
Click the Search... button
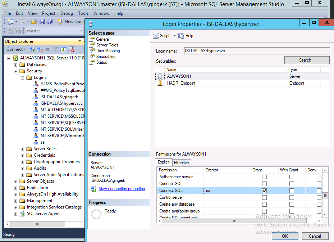[307, 60]
